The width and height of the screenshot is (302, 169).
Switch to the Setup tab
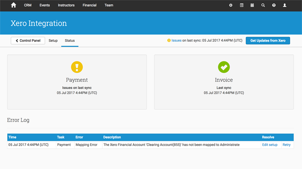coord(53,40)
